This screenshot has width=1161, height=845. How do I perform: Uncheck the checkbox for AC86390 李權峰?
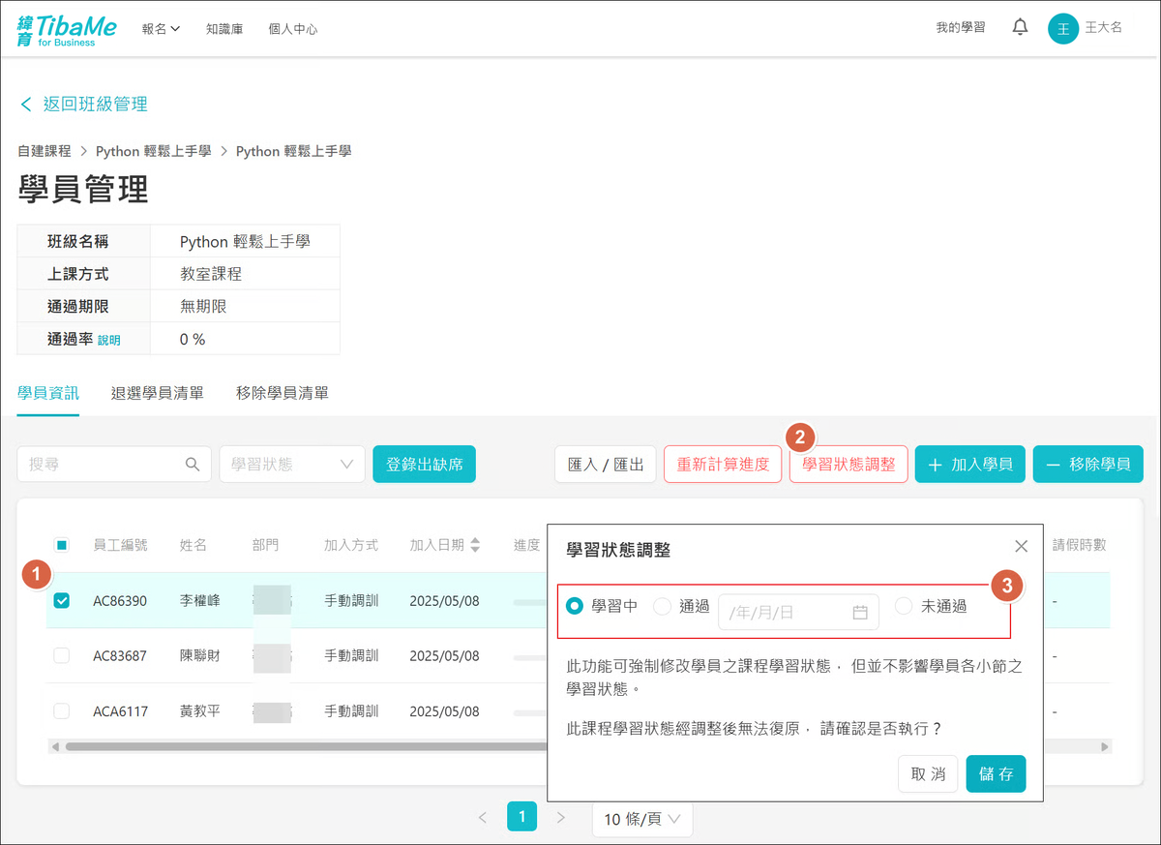(x=62, y=601)
